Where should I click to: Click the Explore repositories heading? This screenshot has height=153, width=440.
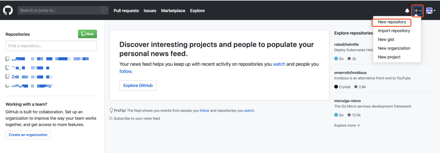click(x=354, y=33)
